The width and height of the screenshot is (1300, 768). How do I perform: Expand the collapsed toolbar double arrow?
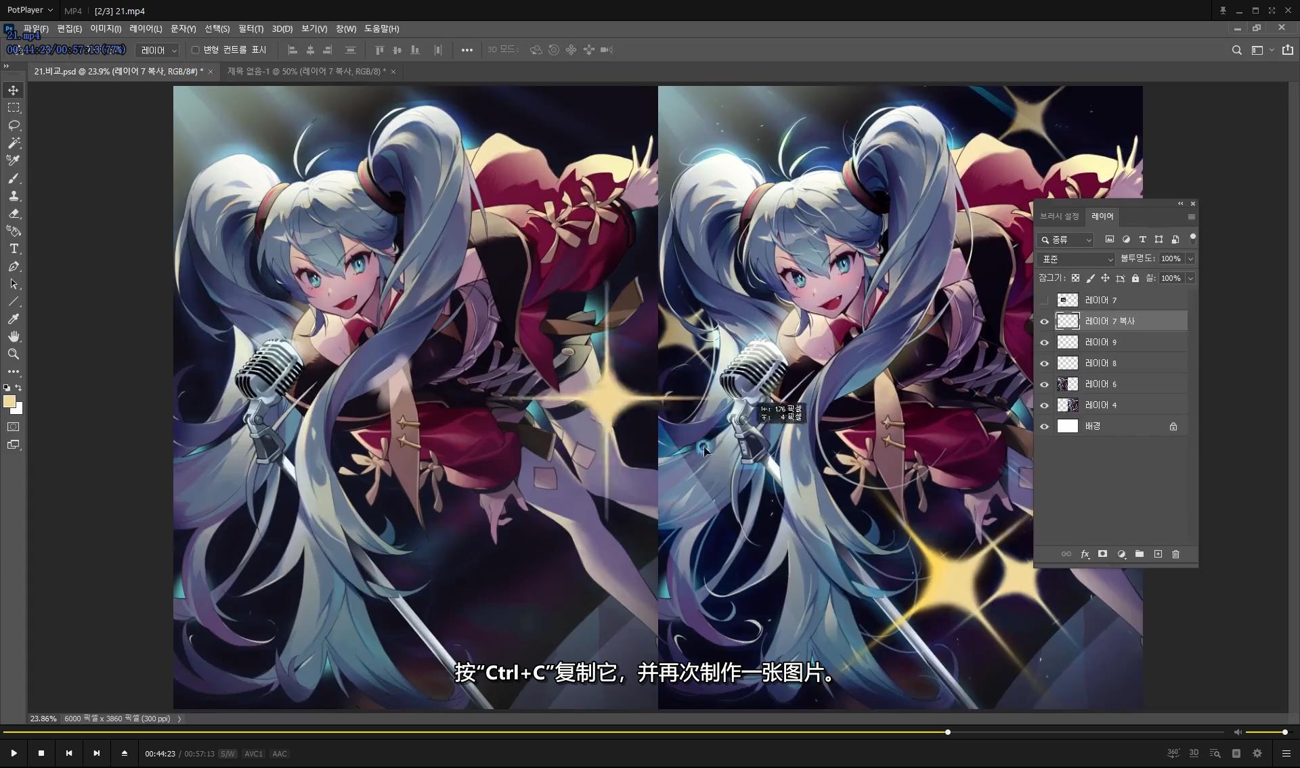[x=6, y=66]
